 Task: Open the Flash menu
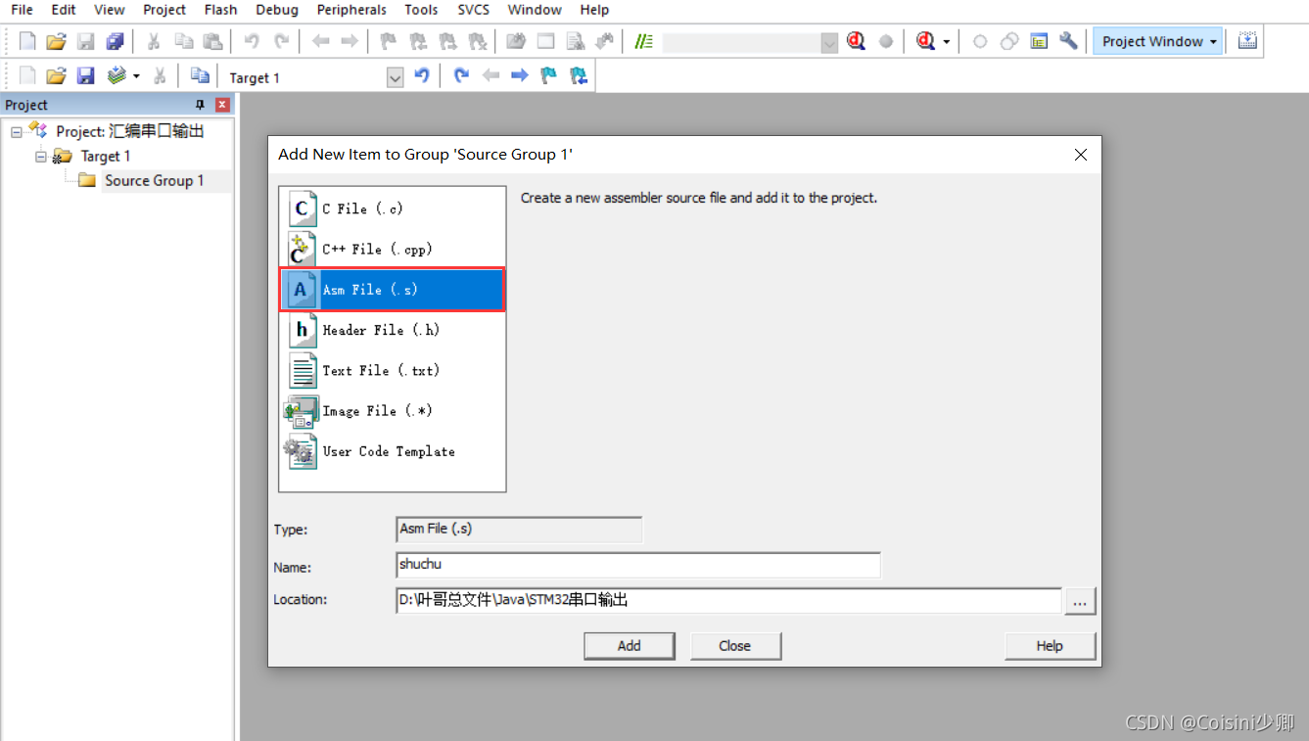click(221, 10)
